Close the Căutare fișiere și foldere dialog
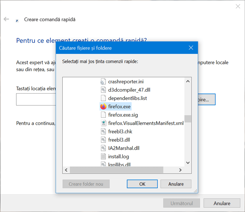This screenshot has height=212, width=245. 191,48
